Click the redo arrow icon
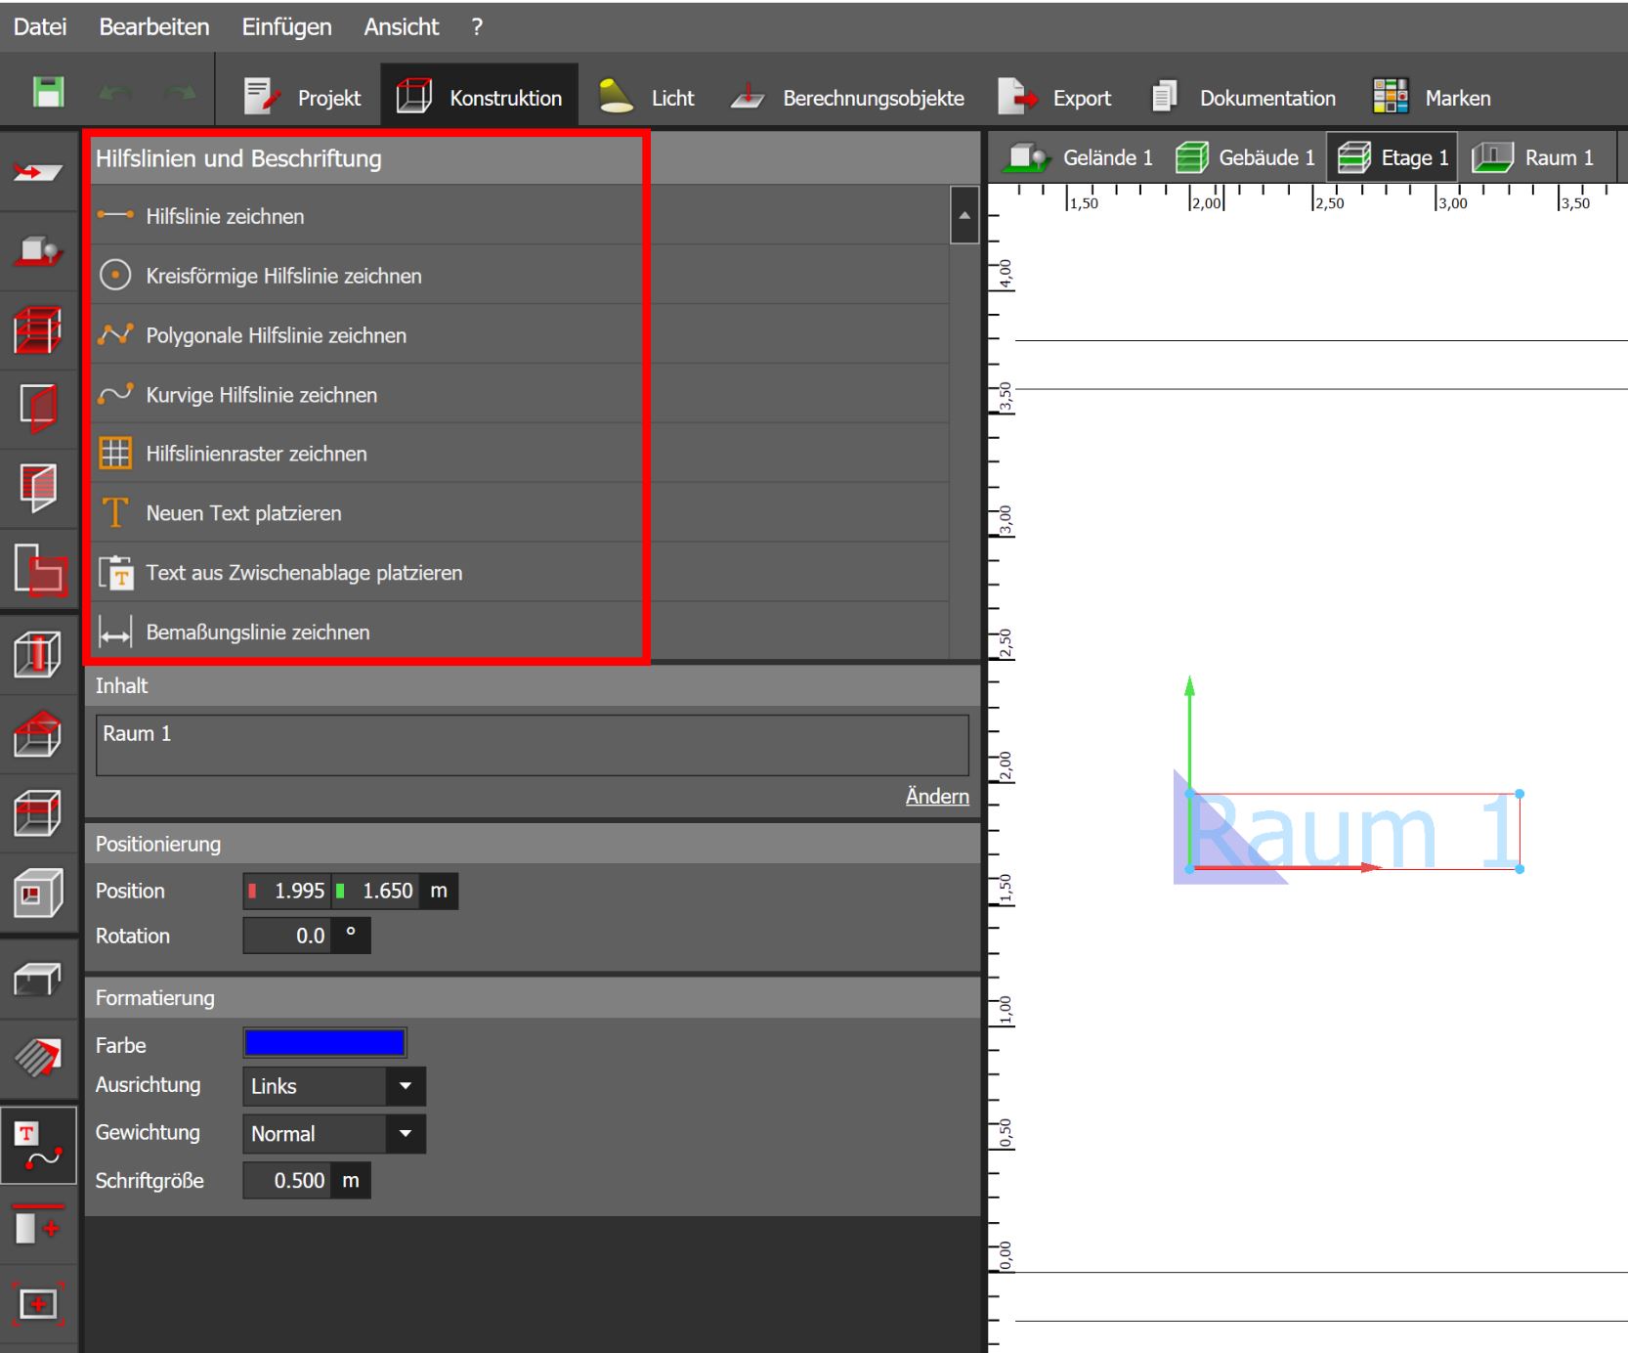 point(180,94)
